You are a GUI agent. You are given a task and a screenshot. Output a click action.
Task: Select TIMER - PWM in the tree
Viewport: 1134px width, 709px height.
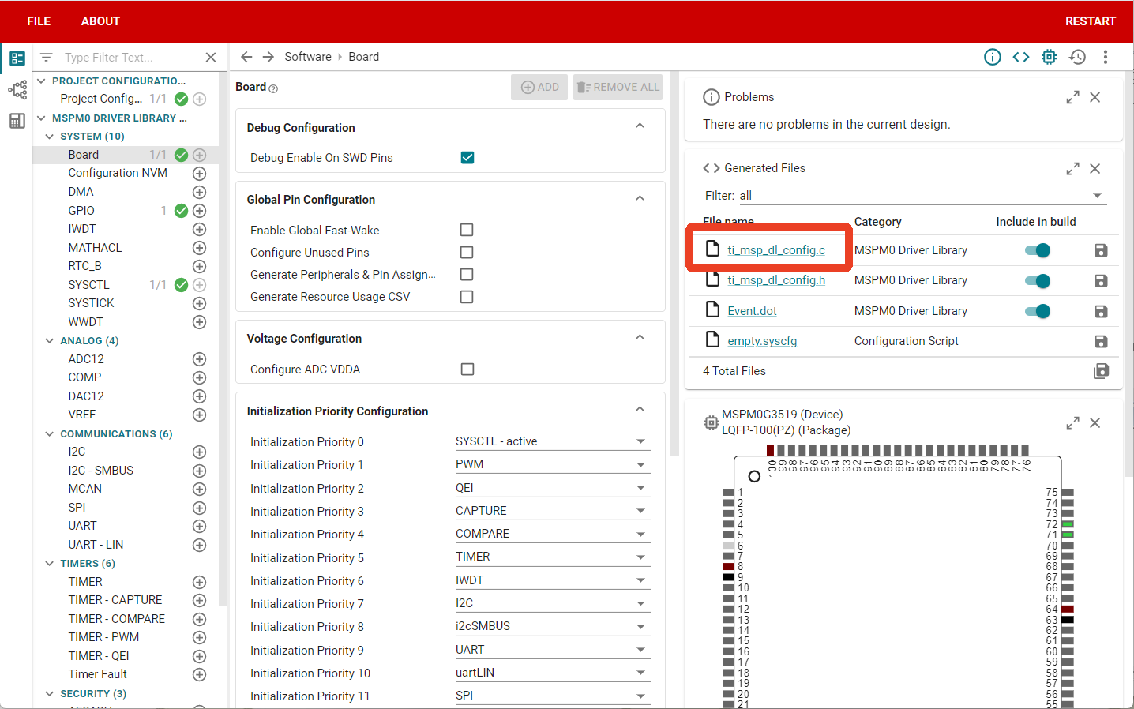103,637
